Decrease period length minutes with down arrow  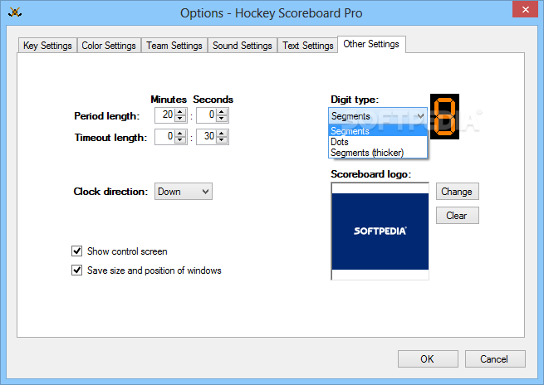[180, 119]
